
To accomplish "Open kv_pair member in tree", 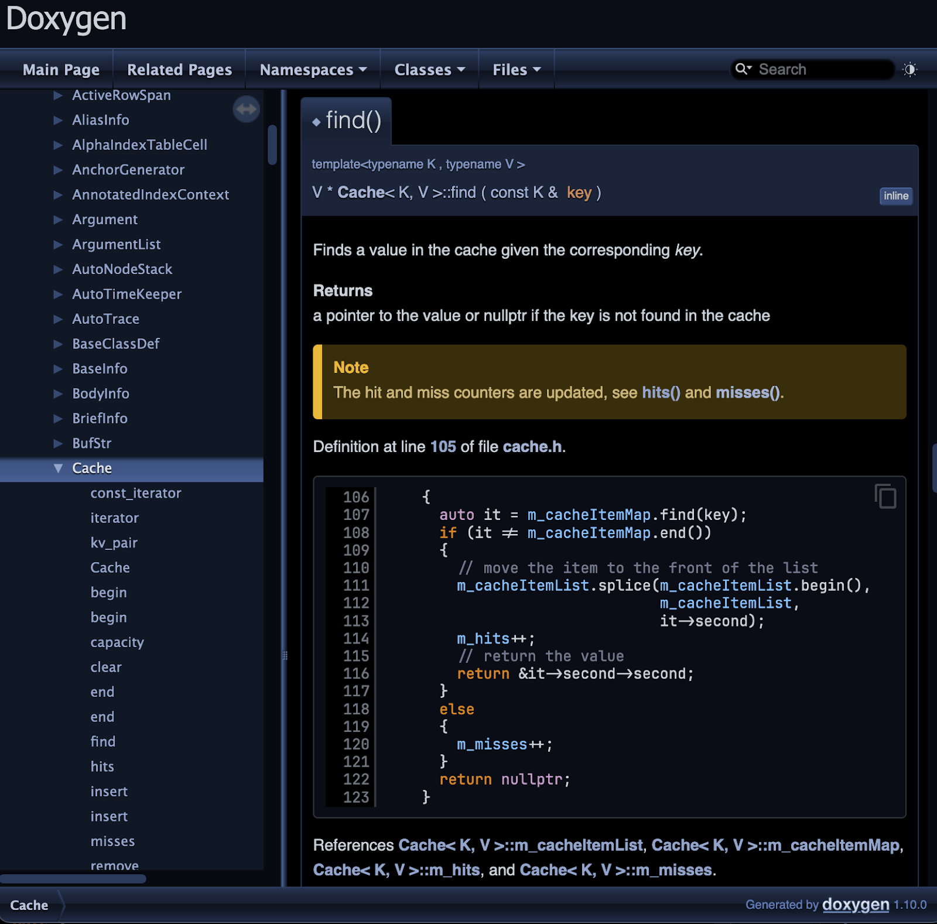I will [x=114, y=543].
